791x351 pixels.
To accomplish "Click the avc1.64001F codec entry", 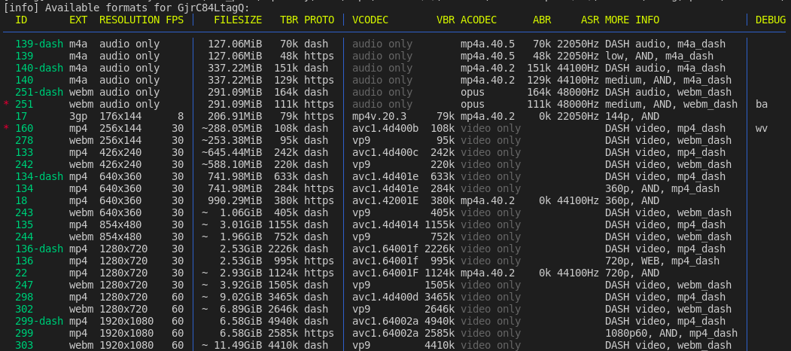I will point(385,273).
